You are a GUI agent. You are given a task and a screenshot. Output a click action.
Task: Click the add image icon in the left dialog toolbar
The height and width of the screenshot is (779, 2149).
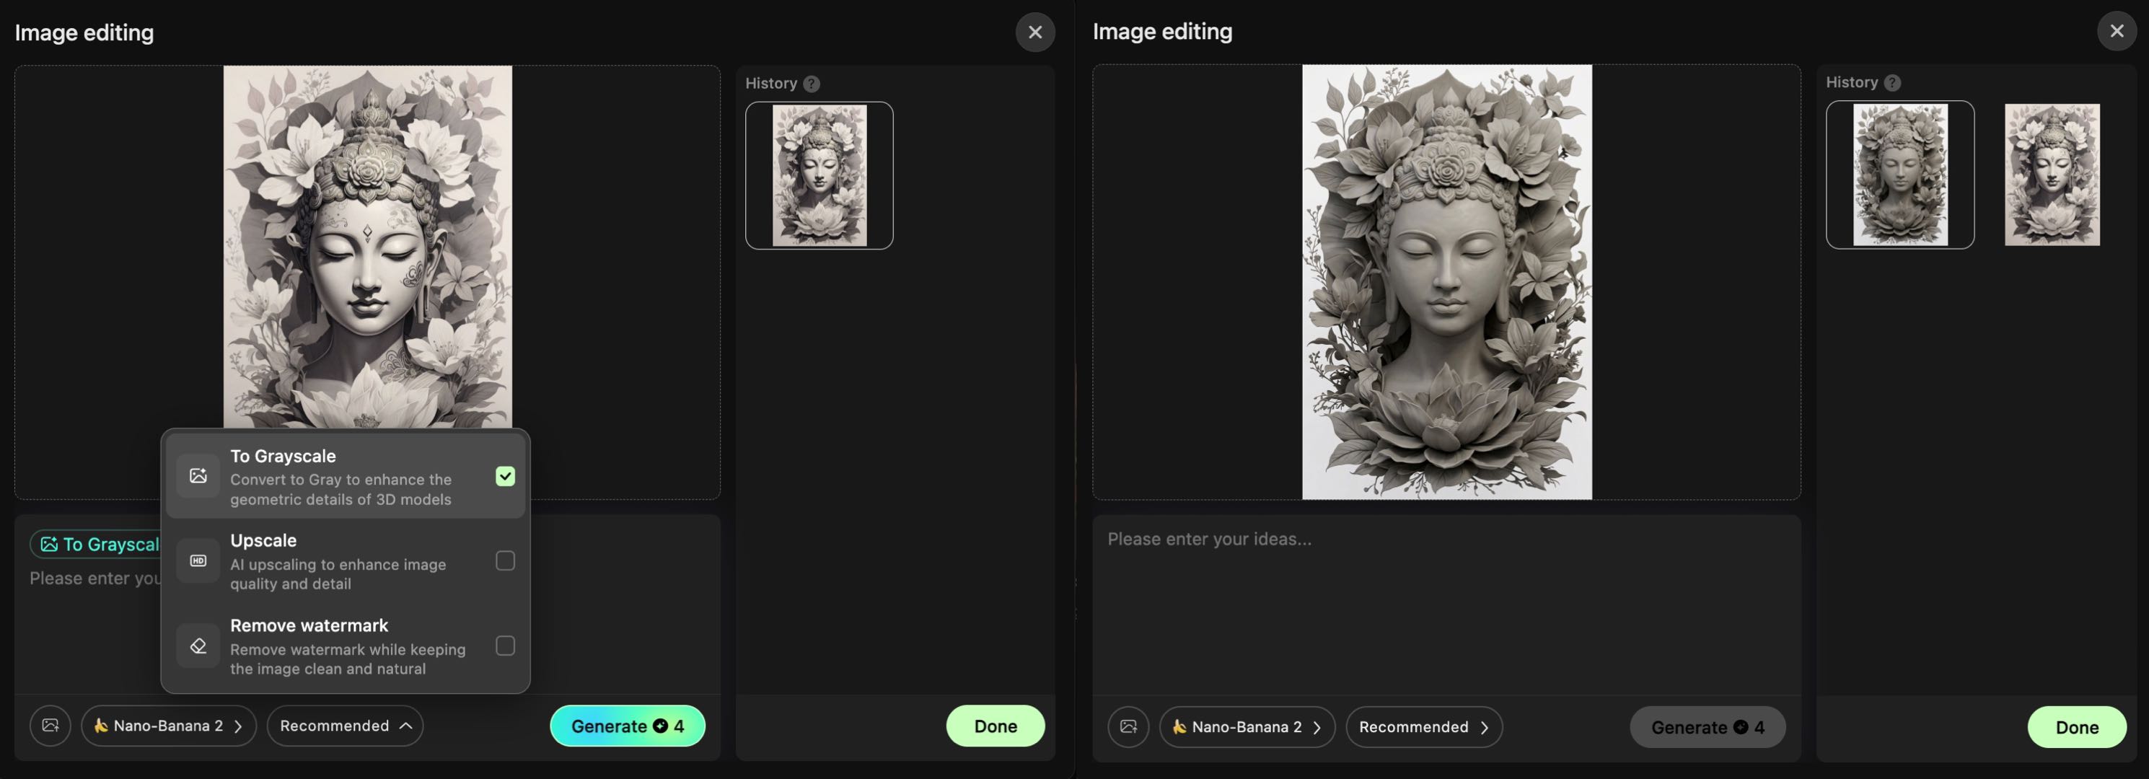pyautogui.click(x=49, y=726)
